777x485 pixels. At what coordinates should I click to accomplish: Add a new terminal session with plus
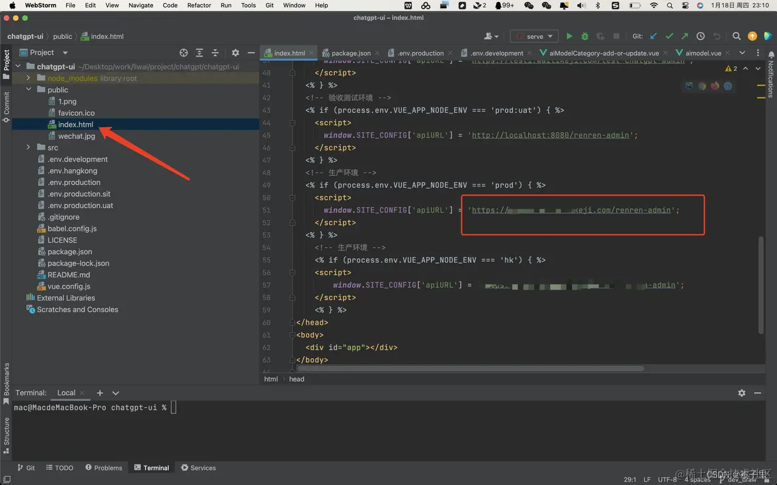tap(100, 393)
